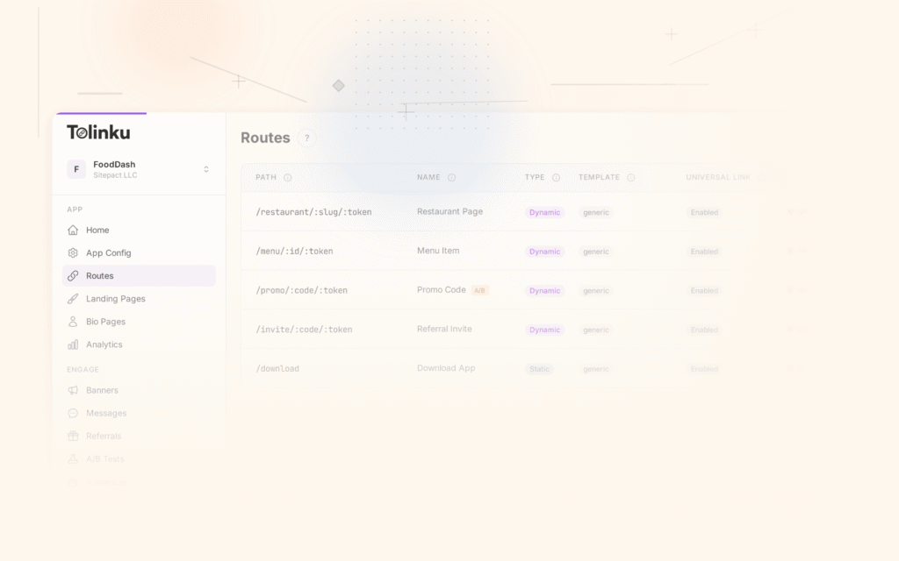Click the info icon beside the PATH header

tap(287, 177)
